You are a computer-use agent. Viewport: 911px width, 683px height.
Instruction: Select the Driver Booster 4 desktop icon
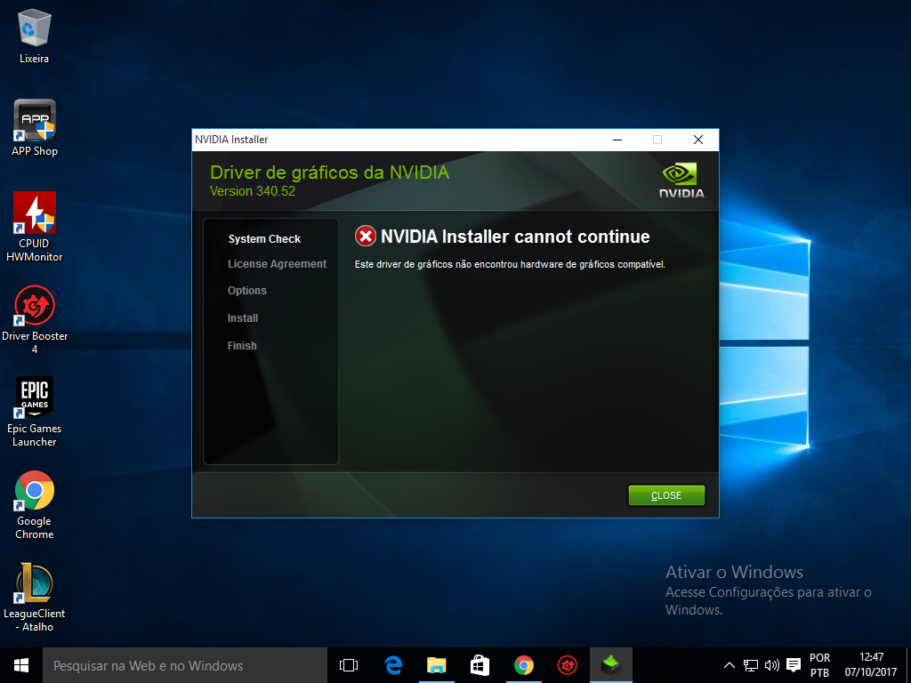coord(35,319)
